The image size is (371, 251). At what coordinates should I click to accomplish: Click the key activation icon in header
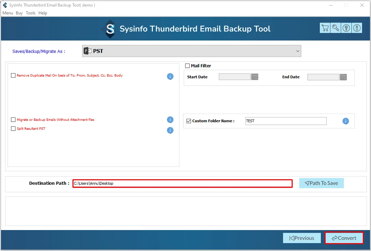[336, 28]
